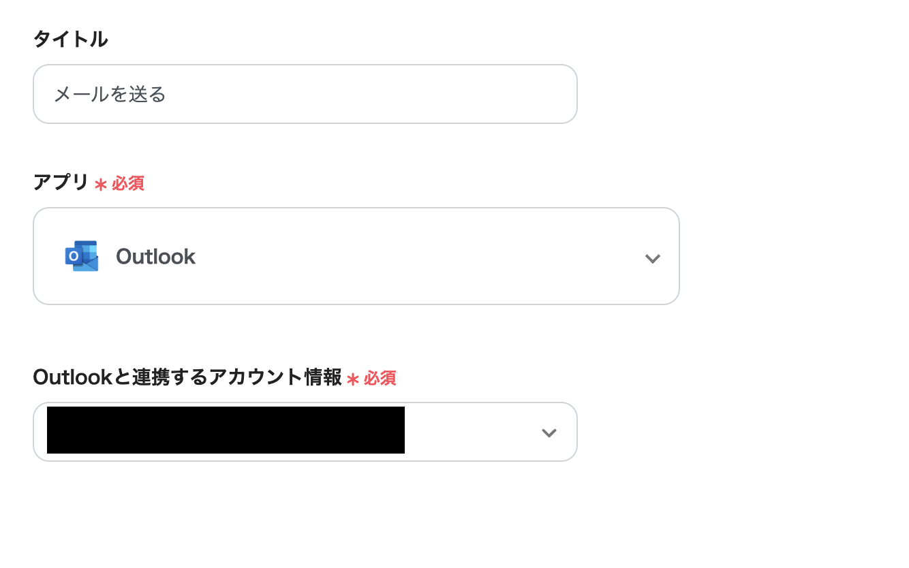Click the red asterisk beside アプリ
This screenshot has height=568, width=909.
[101, 185]
